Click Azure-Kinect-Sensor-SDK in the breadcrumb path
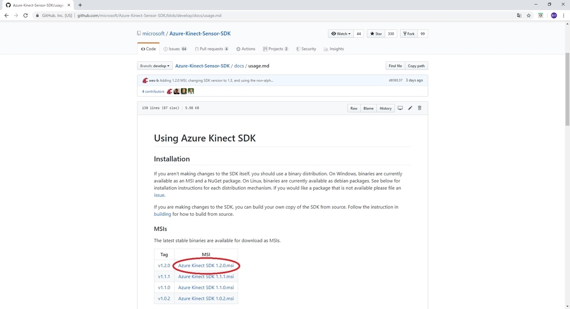This screenshot has width=570, height=309. [202, 66]
